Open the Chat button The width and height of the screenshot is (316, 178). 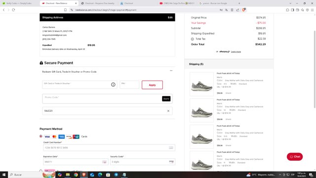point(295,157)
